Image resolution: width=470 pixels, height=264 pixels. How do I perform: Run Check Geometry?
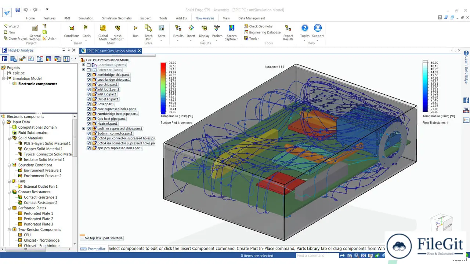(258, 26)
